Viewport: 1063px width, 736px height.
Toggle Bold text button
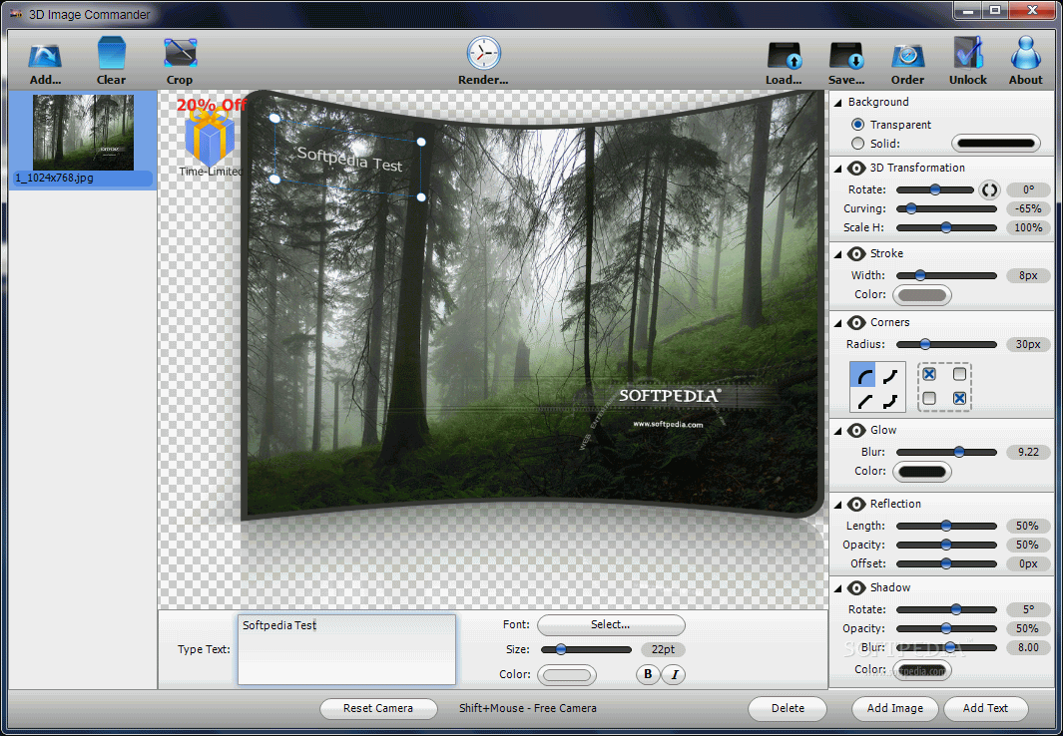tap(648, 674)
